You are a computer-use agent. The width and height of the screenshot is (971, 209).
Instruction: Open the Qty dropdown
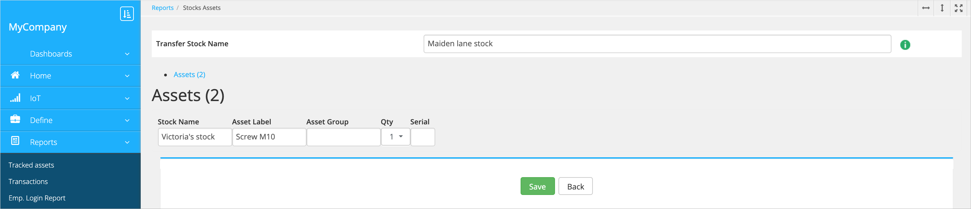(x=395, y=137)
